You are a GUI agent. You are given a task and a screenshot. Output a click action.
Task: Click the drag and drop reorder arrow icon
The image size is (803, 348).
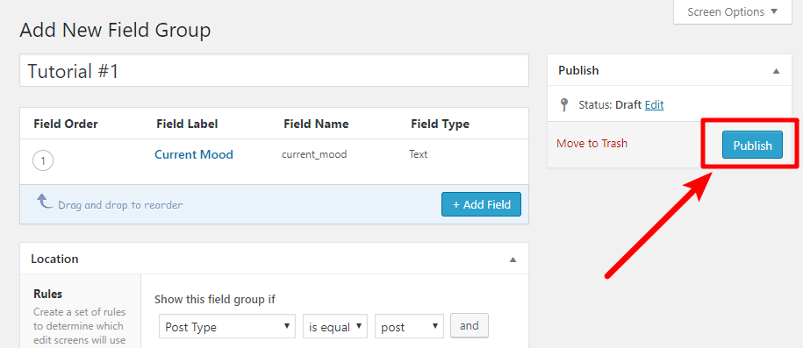tap(45, 201)
